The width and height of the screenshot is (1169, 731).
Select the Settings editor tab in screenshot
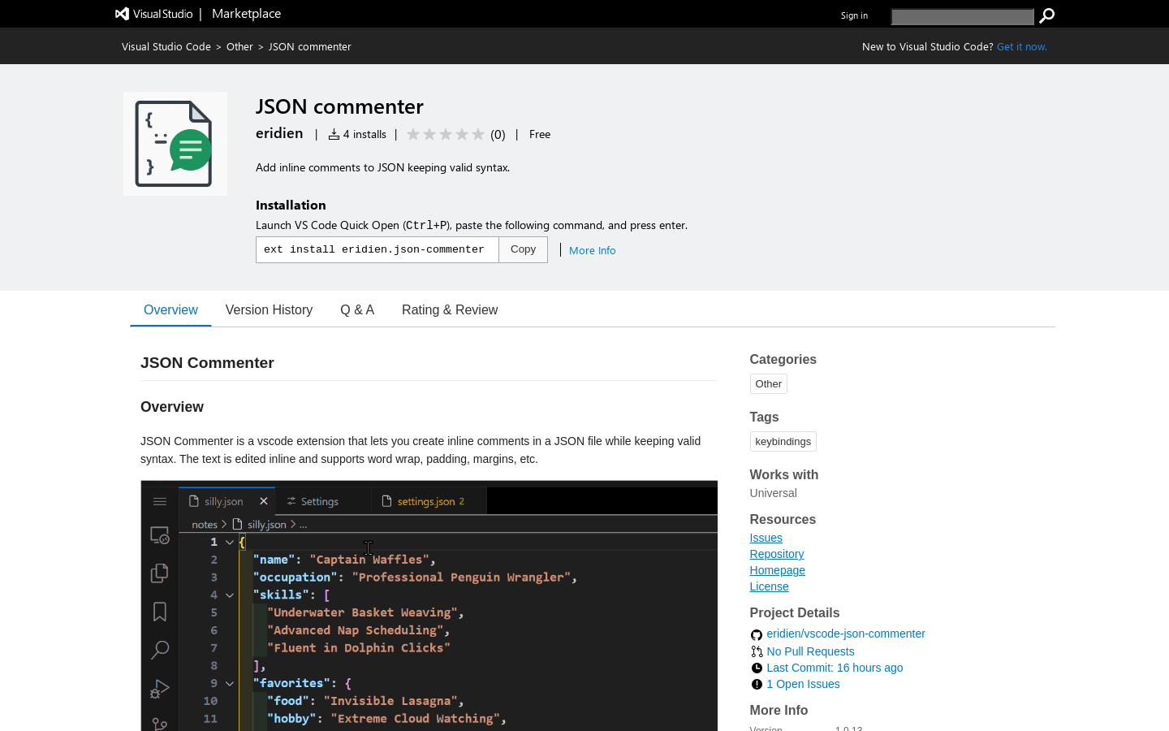[x=323, y=501]
